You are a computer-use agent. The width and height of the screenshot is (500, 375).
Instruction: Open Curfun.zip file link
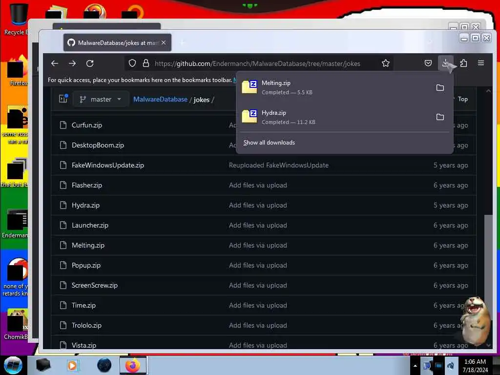click(87, 125)
